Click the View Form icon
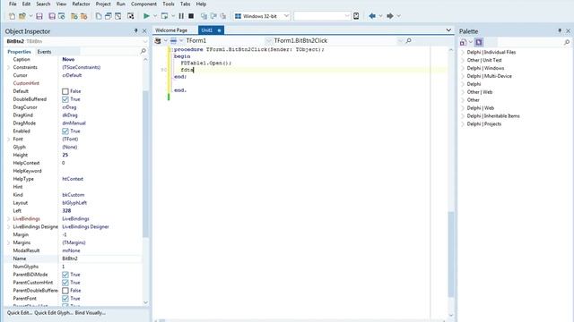 click(x=109, y=16)
